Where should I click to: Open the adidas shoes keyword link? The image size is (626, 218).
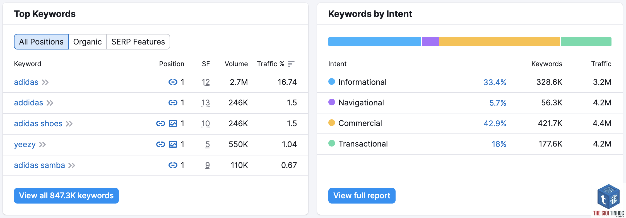38,123
